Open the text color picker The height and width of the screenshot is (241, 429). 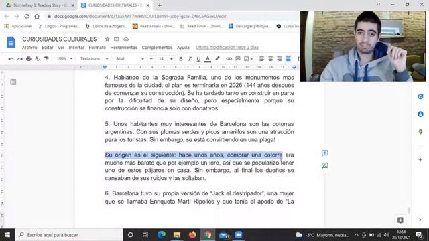pyautogui.click(x=208, y=59)
